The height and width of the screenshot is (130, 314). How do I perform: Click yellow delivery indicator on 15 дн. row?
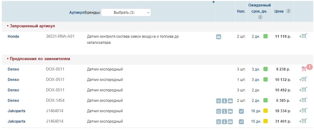[266, 121]
